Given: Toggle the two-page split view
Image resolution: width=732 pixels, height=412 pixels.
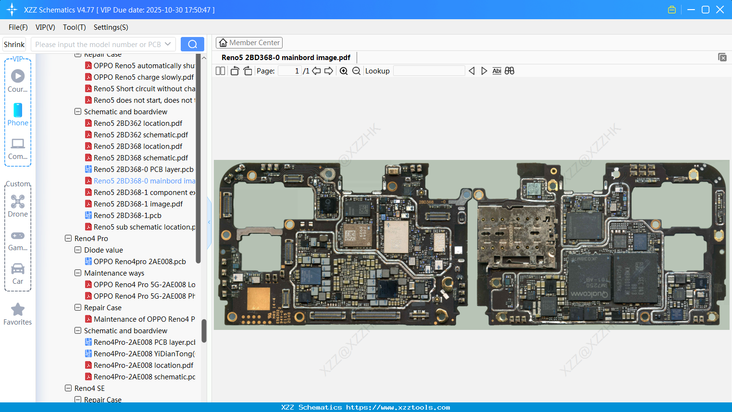Looking at the screenshot, I should pyautogui.click(x=221, y=71).
